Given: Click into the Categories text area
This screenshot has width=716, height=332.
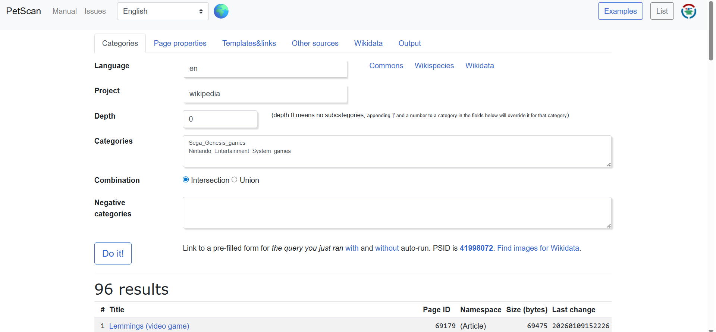Looking at the screenshot, I should tap(397, 151).
